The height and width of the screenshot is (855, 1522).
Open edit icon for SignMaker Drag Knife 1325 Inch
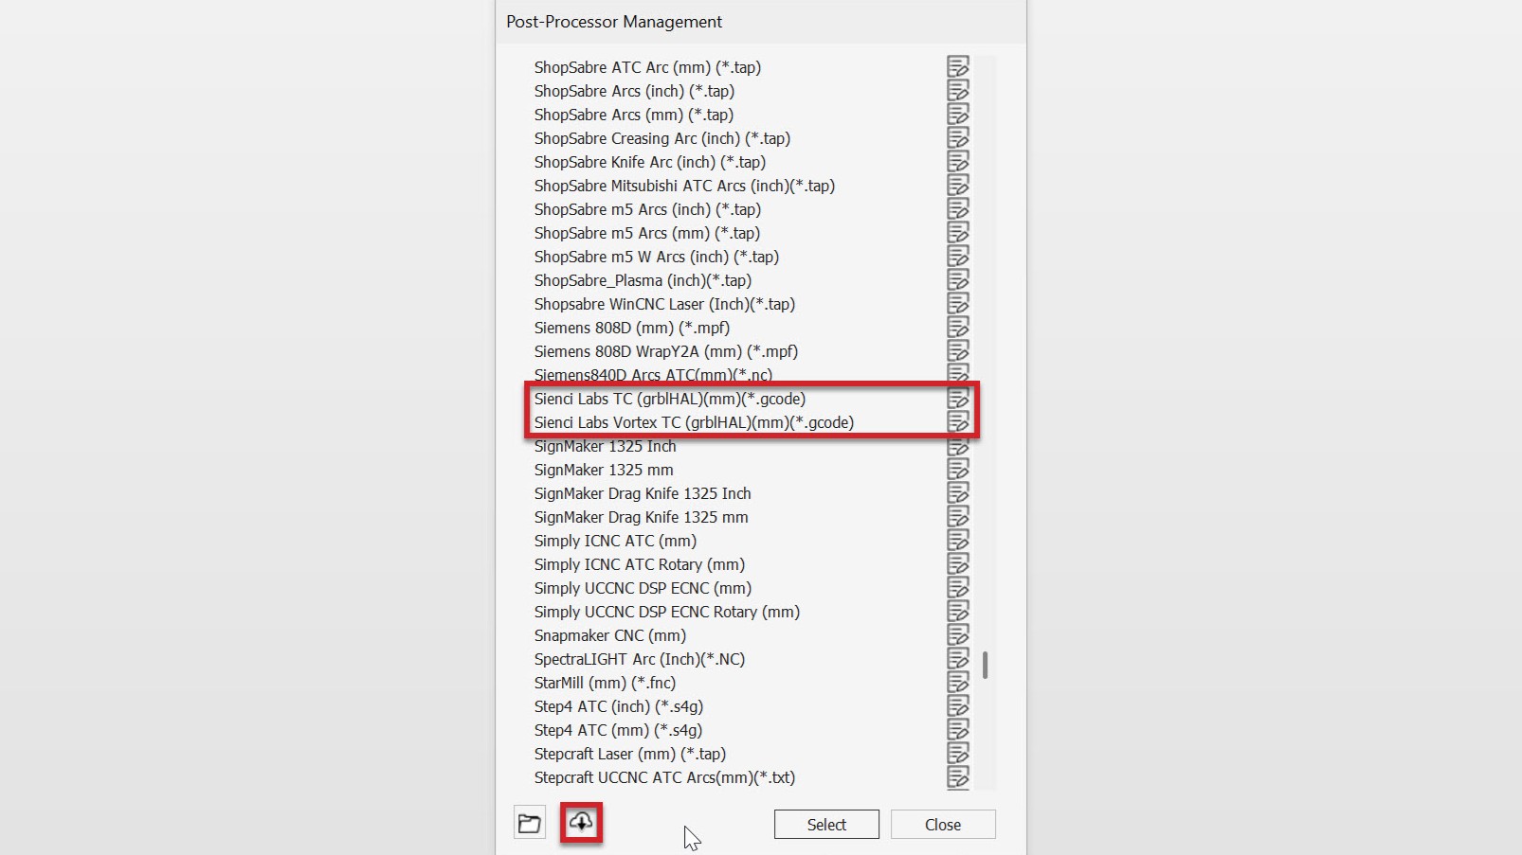tap(958, 492)
